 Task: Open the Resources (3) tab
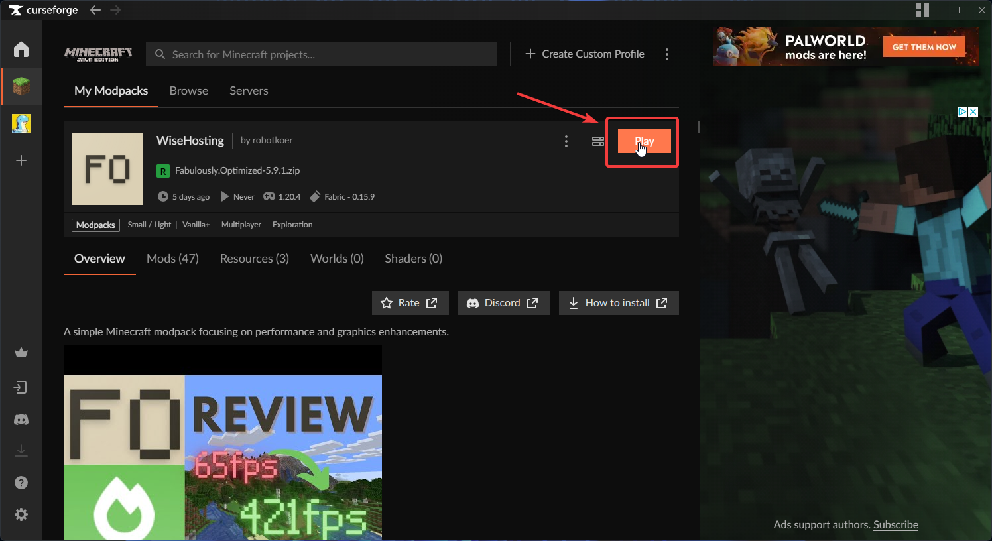click(x=255, y=259)
